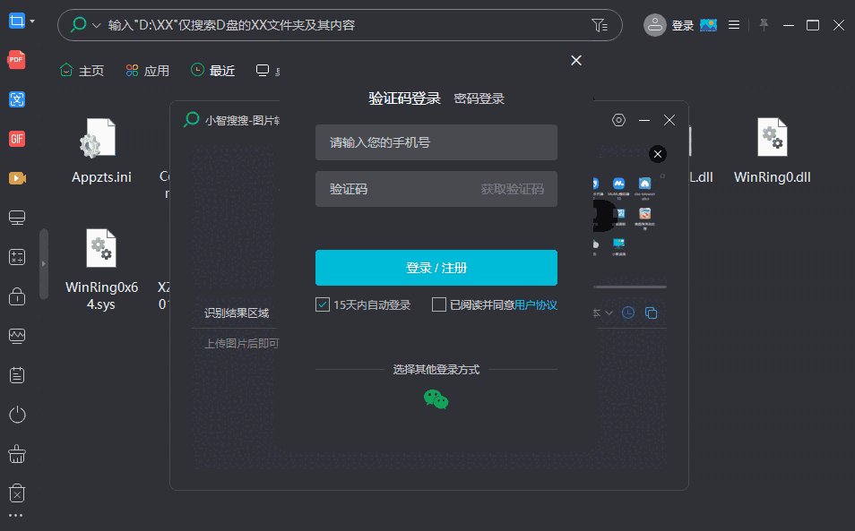The image size is (855, 531).
Task: Open the screen video recorder tool
Action: tap(17, 178)
